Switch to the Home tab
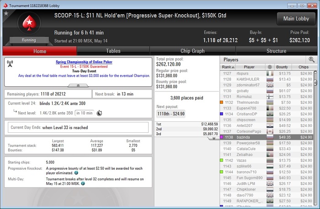The image size is (320, 209). point(40,51)
